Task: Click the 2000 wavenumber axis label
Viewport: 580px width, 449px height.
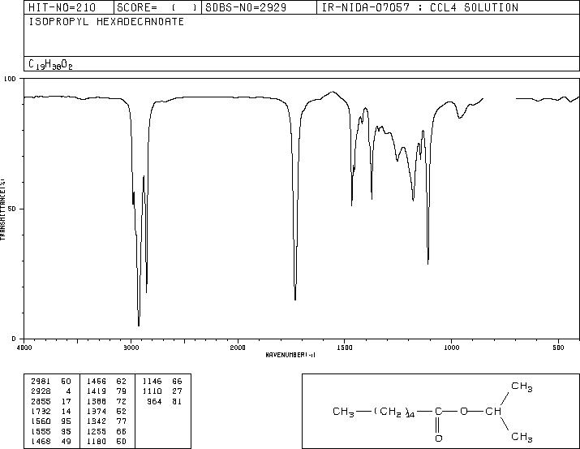Action: point(238,348)
